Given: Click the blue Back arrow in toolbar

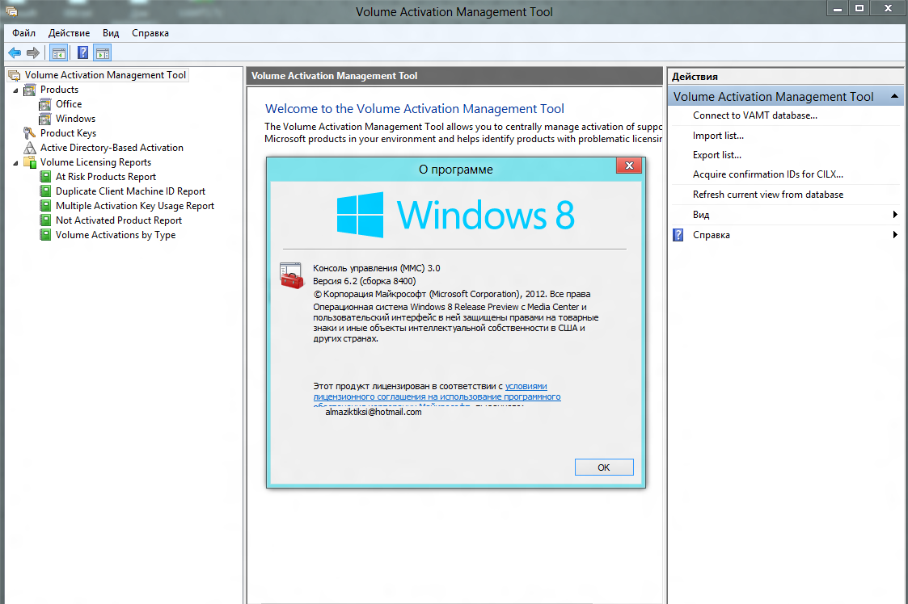Looking at the screenshot, I should click(x=14, y=53).
